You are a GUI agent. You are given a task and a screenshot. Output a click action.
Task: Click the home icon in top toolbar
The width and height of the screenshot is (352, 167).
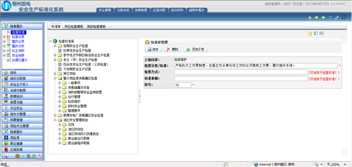coord(310,18)
